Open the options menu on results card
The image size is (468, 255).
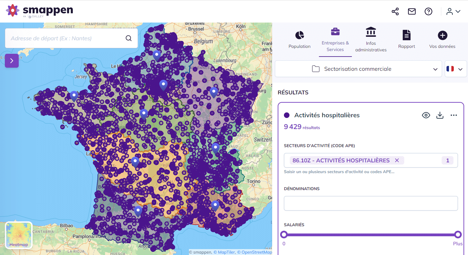pyautogui.click(x=454, y=115)
